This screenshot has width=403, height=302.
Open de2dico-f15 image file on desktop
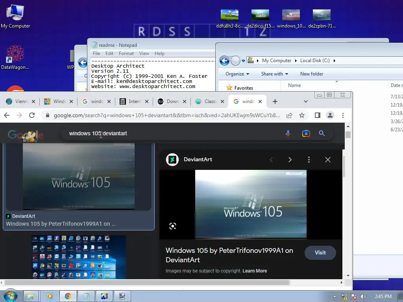point(260,18)
